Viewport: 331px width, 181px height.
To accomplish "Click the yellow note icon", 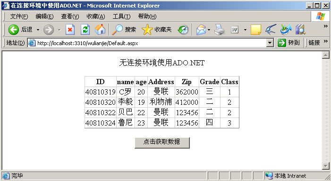I will coord(256,30).
